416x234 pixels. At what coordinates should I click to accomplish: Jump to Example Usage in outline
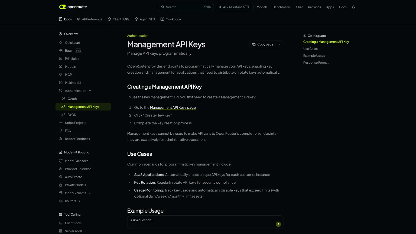click(314, 56)
